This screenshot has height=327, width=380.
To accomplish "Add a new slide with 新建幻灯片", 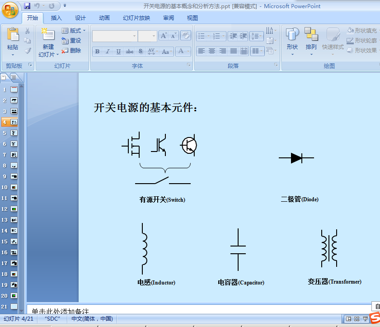I will (x=48, y=43).
